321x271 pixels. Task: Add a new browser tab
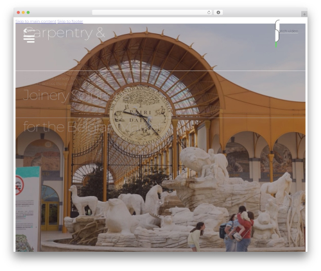click(x=304, y=14)
